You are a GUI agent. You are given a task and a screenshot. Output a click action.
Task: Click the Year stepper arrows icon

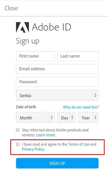(95, 117)
